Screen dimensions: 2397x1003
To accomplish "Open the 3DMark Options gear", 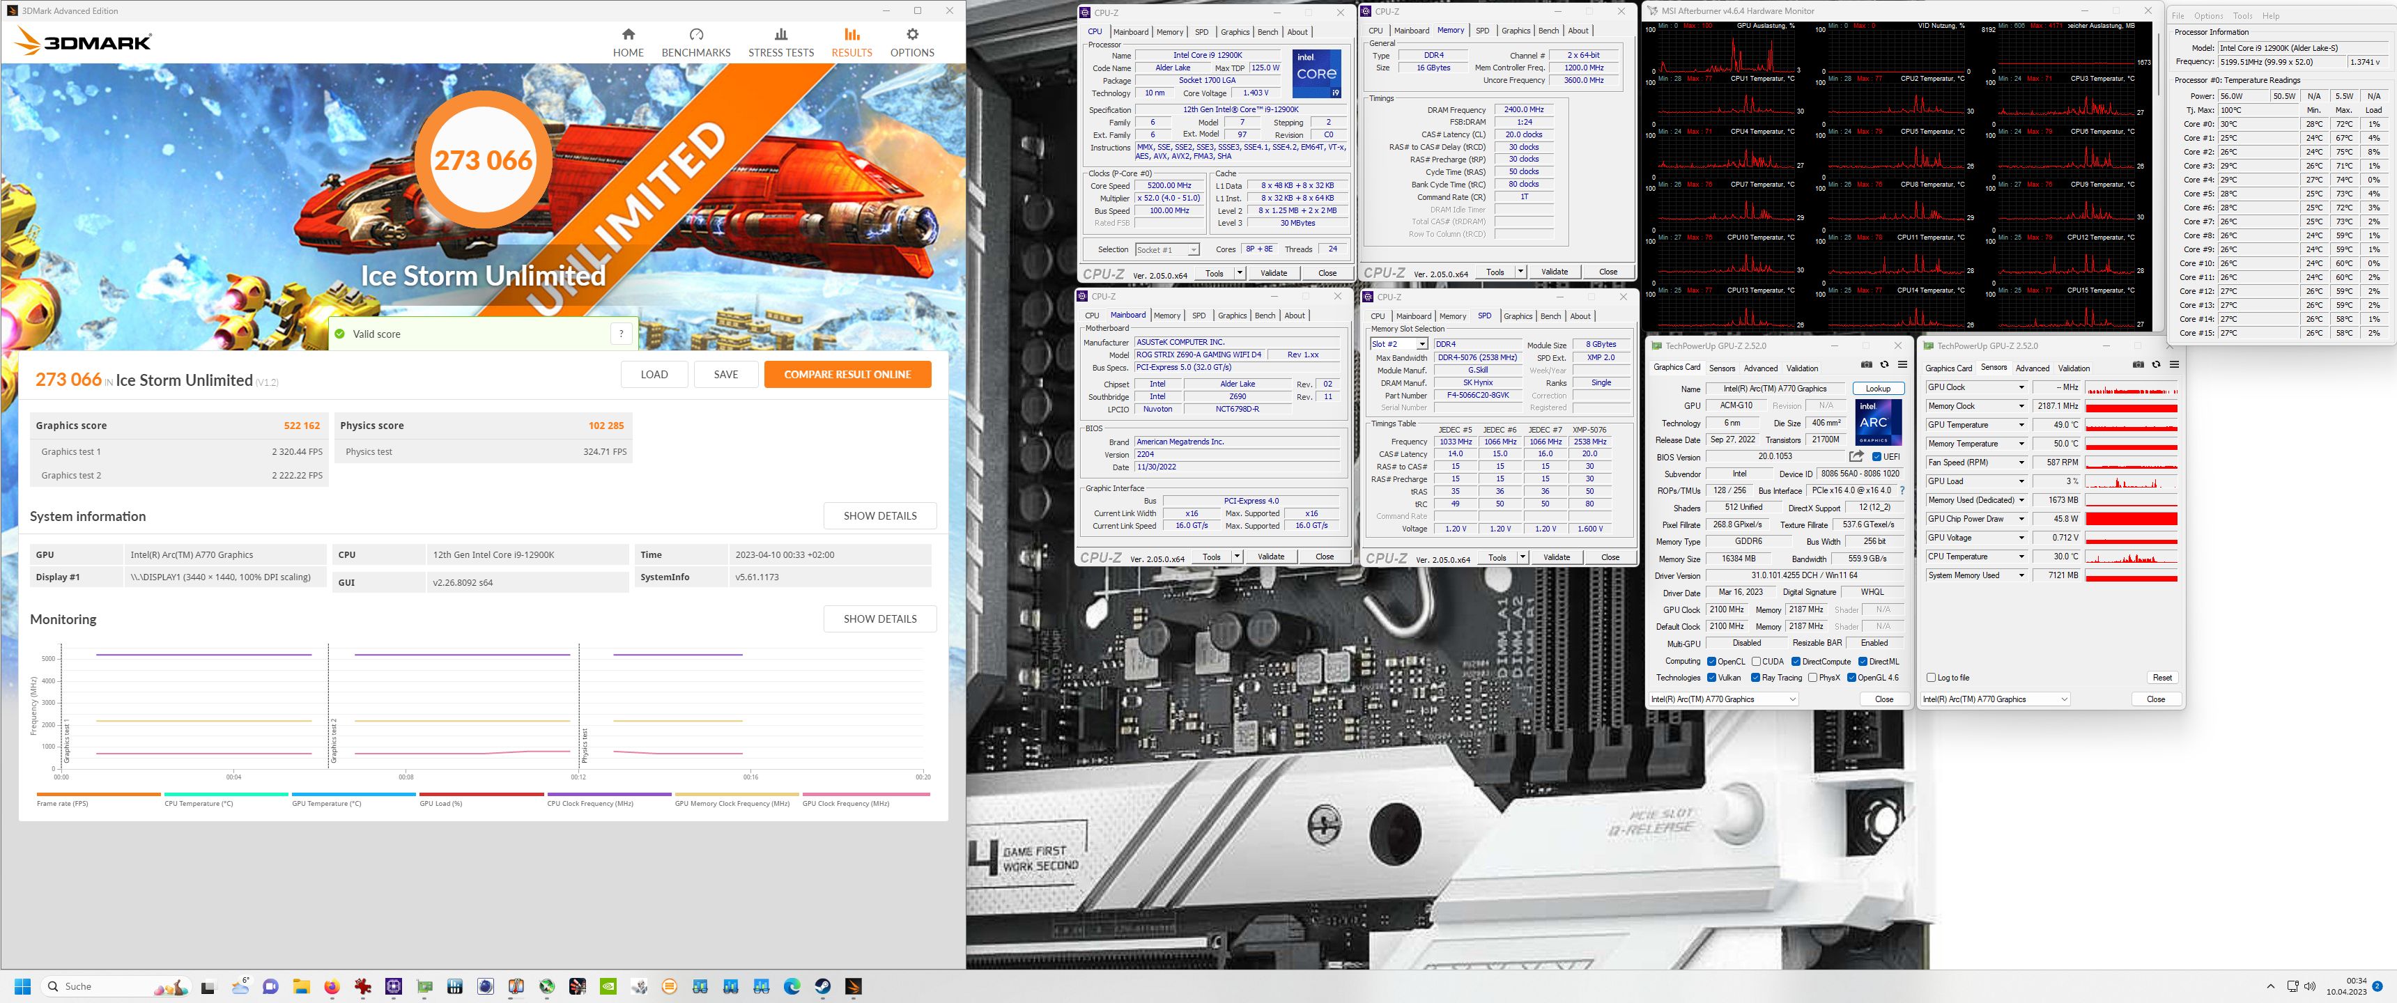I will click(912, 42).
